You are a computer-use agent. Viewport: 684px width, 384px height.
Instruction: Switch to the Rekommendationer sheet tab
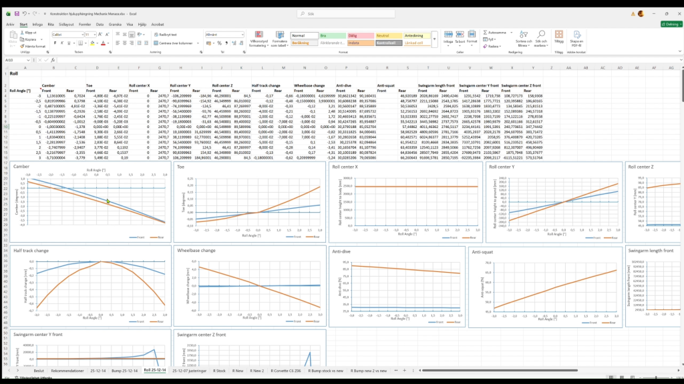point(67,370)
